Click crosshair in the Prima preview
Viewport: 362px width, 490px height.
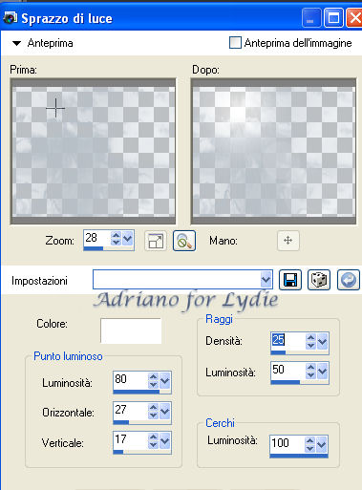point(55,108)
